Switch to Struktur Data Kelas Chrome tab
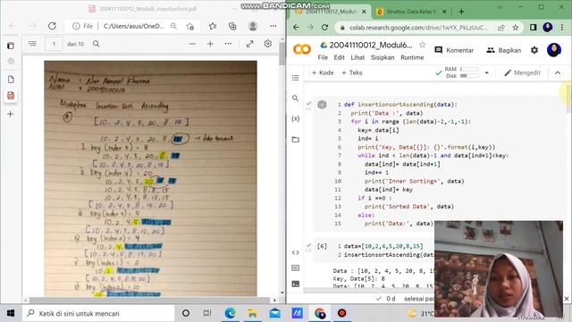Viewport: 572px width, 322px height. [411, 12]
